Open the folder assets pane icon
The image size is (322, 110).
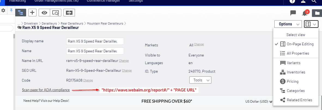[x=317, y=13]
